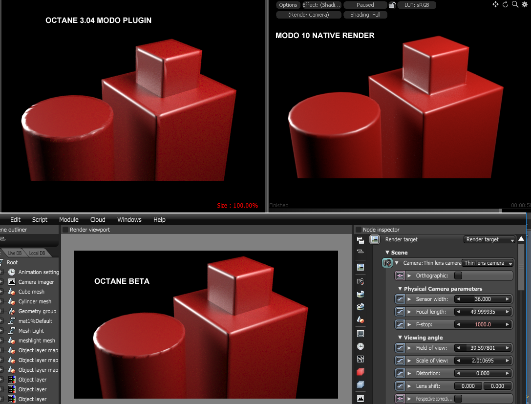Expand the Cube mesh tree node
This screenshot has height=404, width=531.
(x=1, y=292)
